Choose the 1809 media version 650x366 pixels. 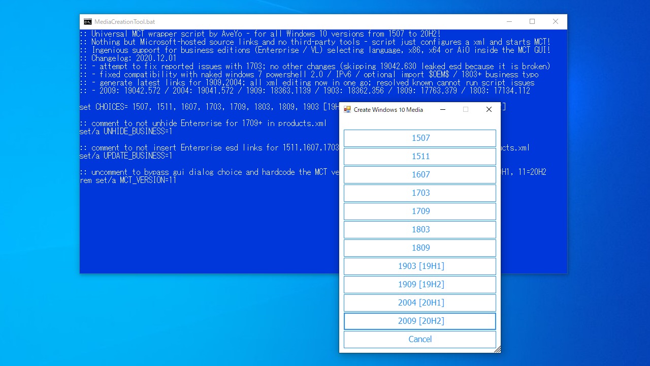(x=420, y=248)
